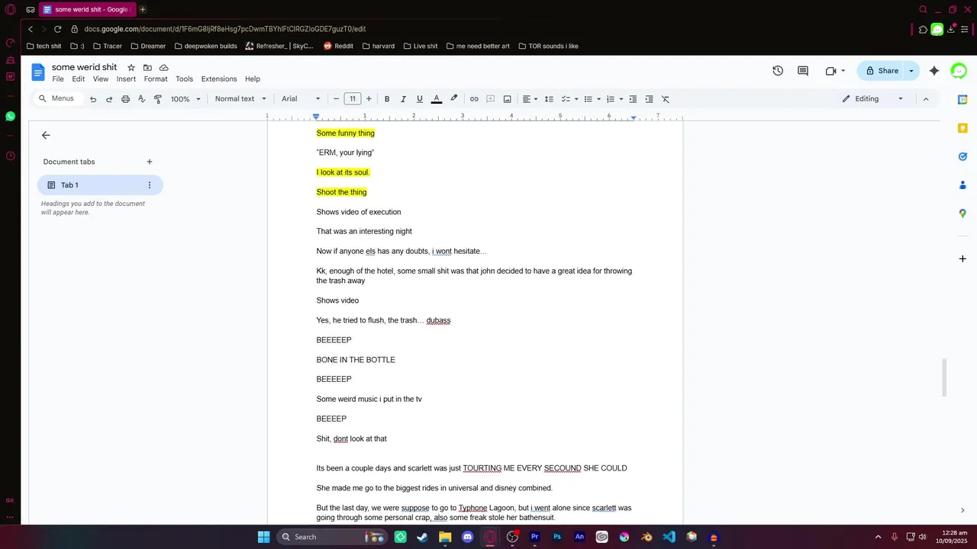Open the View menu

coord(101,79)
